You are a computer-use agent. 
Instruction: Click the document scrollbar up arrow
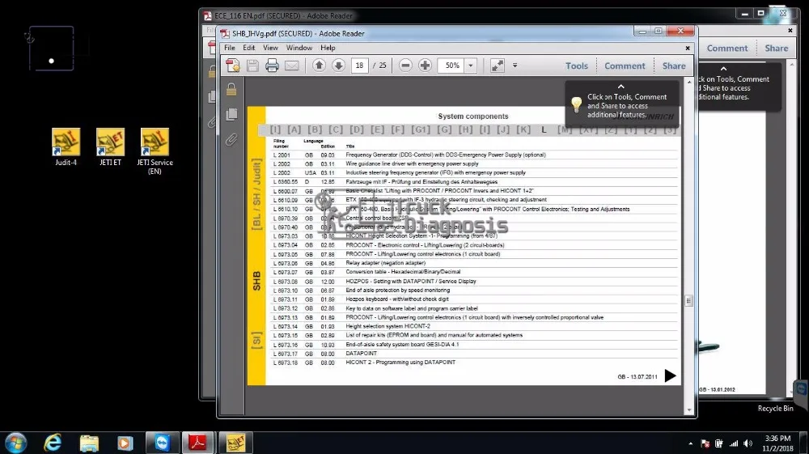click(688, 82)
